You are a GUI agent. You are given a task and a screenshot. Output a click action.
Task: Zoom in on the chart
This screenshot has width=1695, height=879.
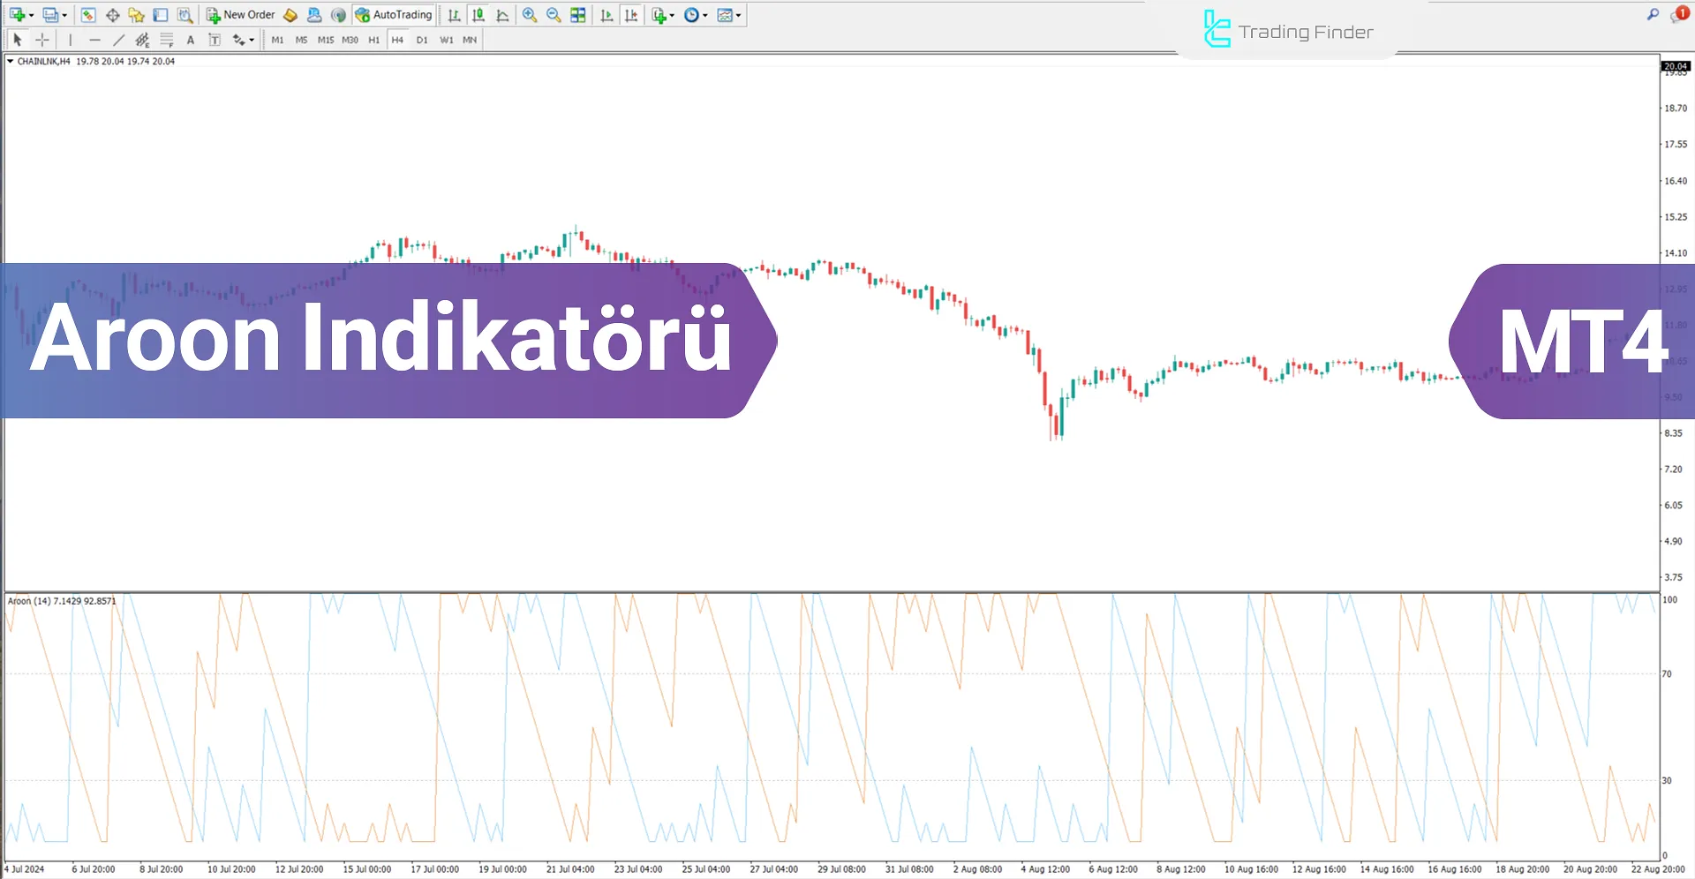click(530, 15)
